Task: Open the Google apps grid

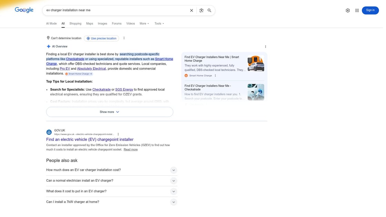Action: point(357,10)
